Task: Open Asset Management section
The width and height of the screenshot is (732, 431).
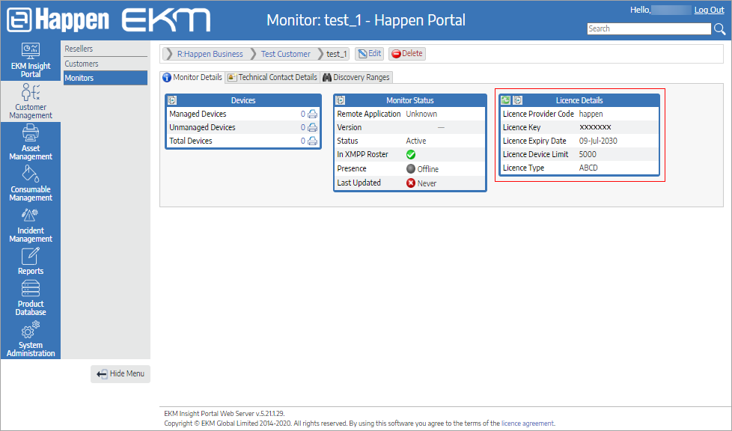Action: (31, 142)
